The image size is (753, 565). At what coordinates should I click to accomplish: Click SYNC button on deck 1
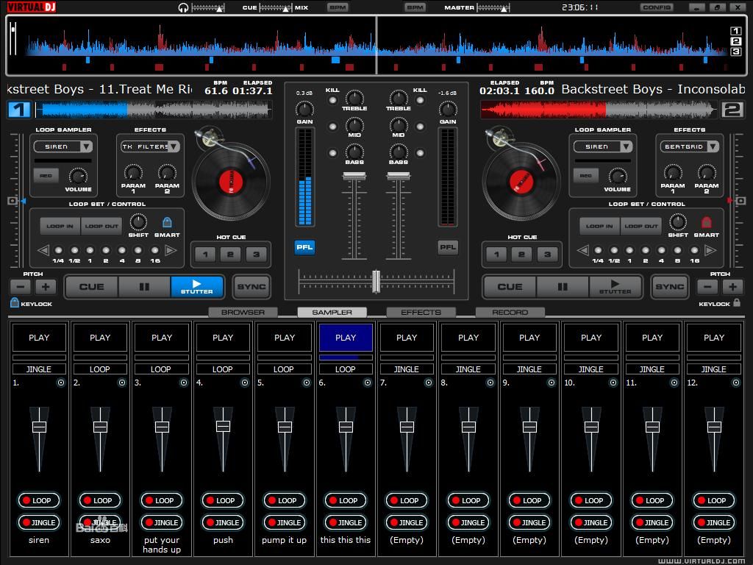point(251,287)
